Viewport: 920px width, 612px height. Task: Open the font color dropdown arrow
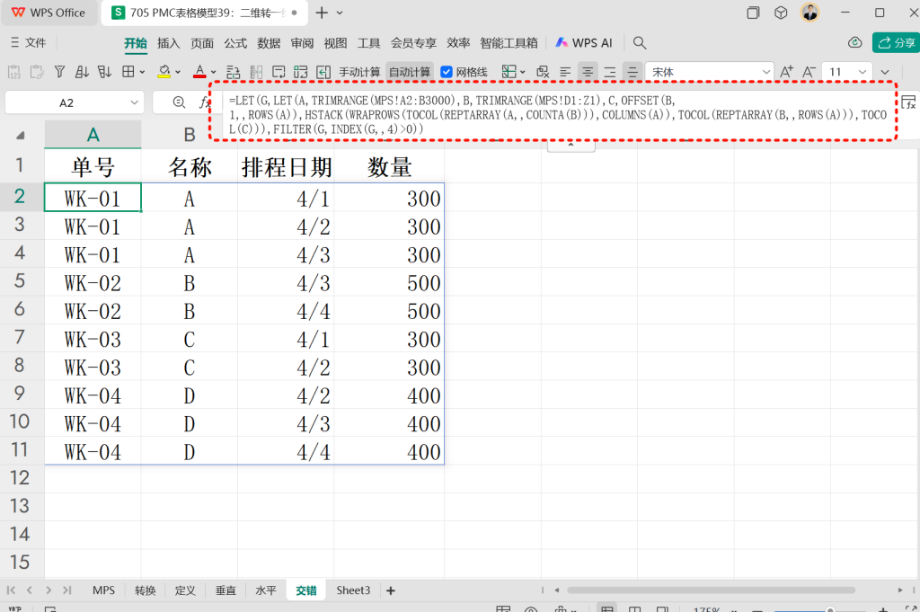(214, 72)
